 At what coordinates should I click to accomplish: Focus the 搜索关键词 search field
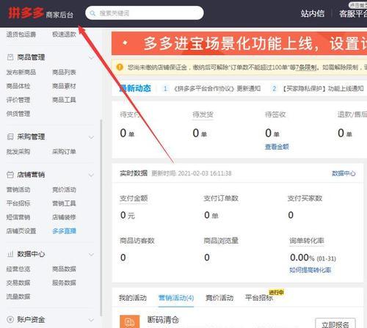click(x=145, y=13)
